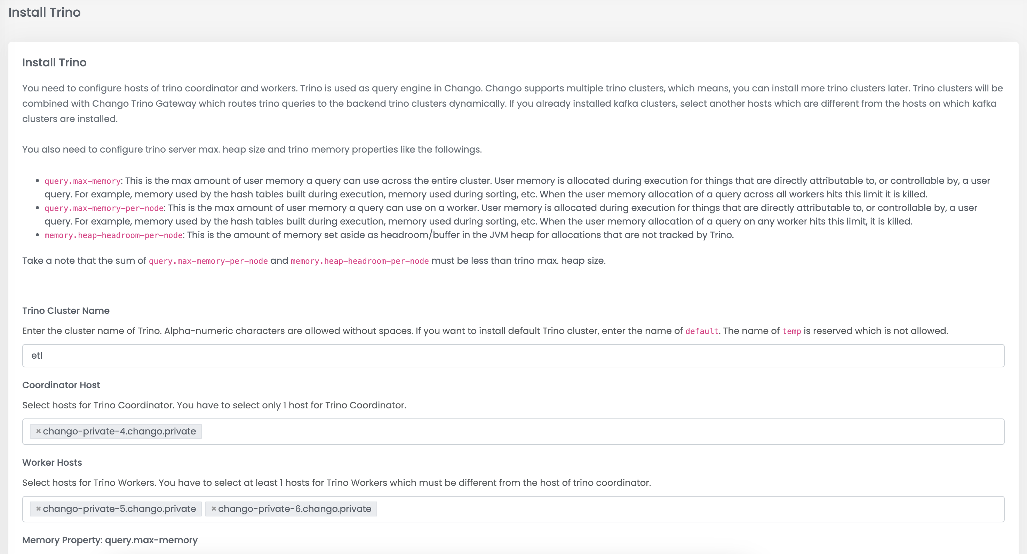The width and height of the screenshot is (1027, 554).
Task: Select the chango-private-6.chango.private tag label
Action: (295, 509)
